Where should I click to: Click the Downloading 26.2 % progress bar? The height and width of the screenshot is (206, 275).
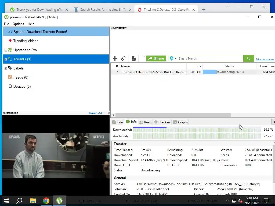229,72
